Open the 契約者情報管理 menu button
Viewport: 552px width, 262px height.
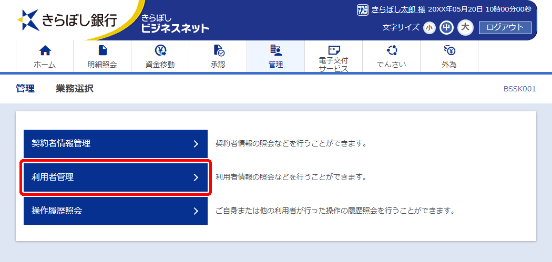pos(116,144)
